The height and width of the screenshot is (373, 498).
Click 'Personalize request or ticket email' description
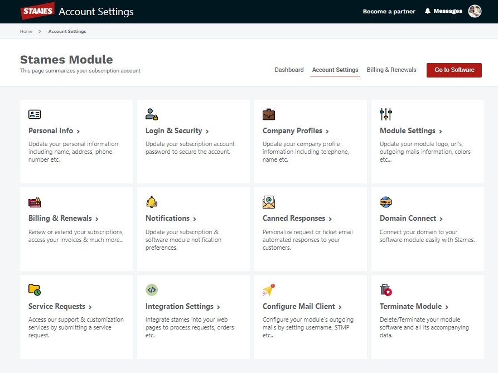pyautogui.click(x=307, y=240)
